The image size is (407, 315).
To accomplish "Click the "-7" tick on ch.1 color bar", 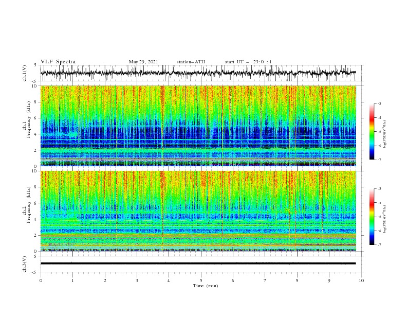I will point(379,160).
